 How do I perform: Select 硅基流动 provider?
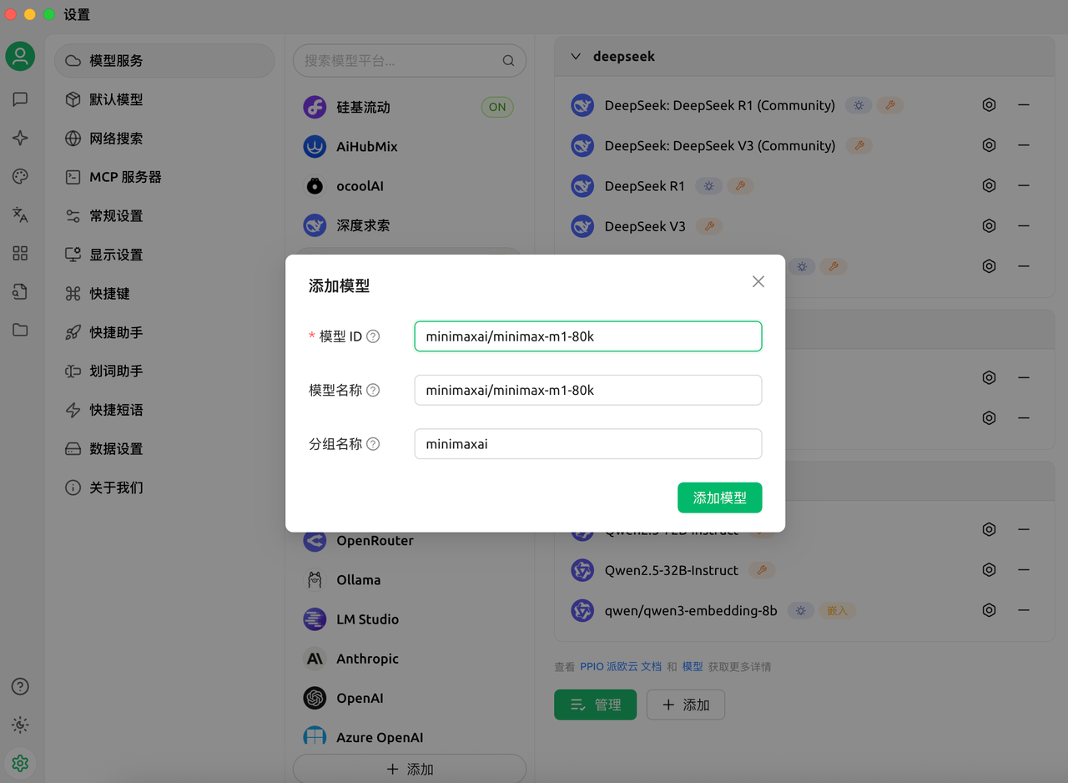(x=409, y=107)
